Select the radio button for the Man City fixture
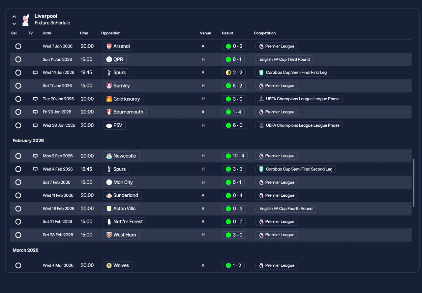Viewport: 422px width, 293px height. coord(18,182)
